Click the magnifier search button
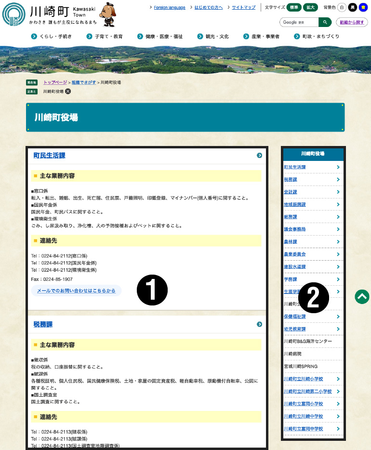Screen dimensions: 371x450 [325, 22]
